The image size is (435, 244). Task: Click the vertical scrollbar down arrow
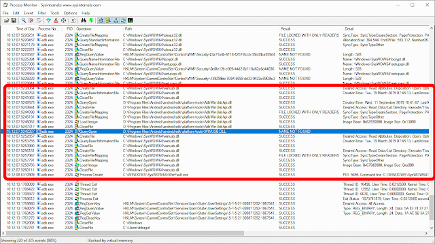[x=432, y=228]
